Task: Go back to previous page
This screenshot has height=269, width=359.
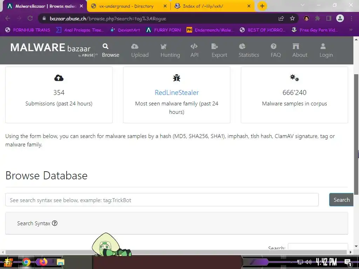Action: [8, 18]
